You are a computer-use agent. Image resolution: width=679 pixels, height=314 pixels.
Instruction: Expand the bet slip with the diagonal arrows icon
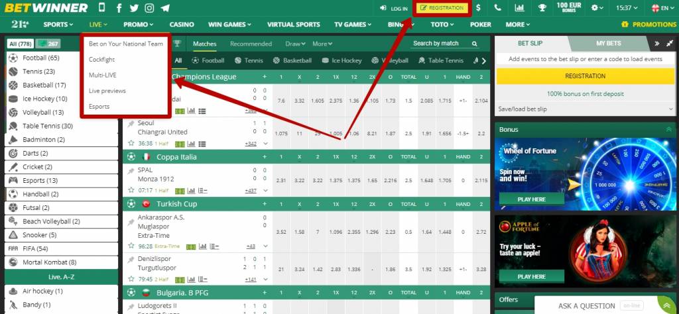click(x=670, y=43)
